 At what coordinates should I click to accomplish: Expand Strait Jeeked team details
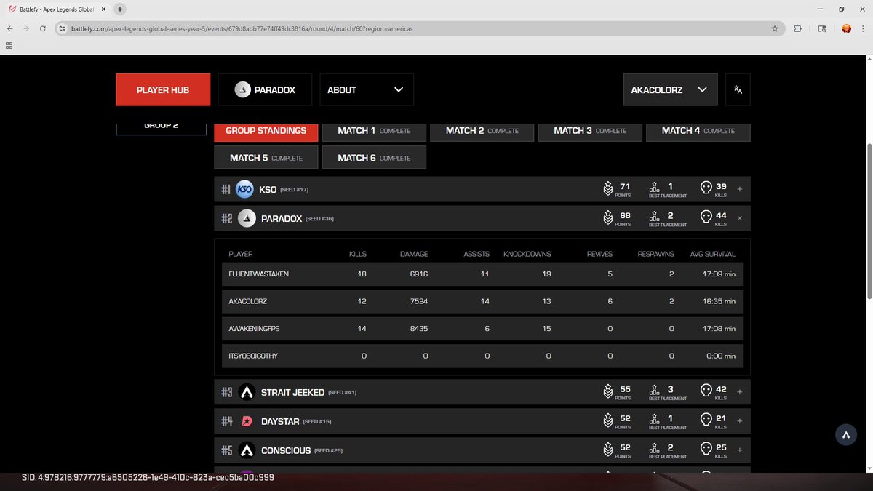(740, 392)
